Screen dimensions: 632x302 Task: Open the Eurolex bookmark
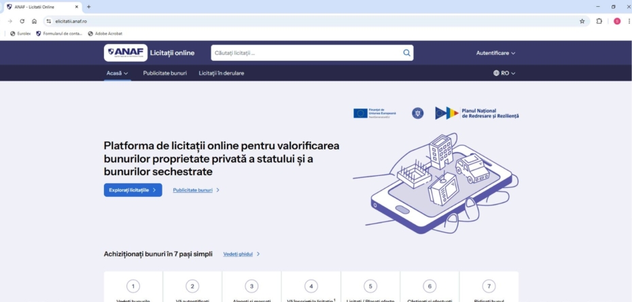click(20, 34)
